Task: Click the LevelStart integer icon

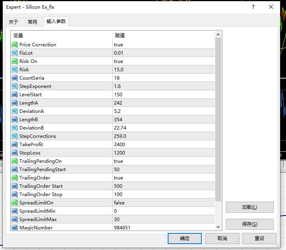Action: click(15, 95)
